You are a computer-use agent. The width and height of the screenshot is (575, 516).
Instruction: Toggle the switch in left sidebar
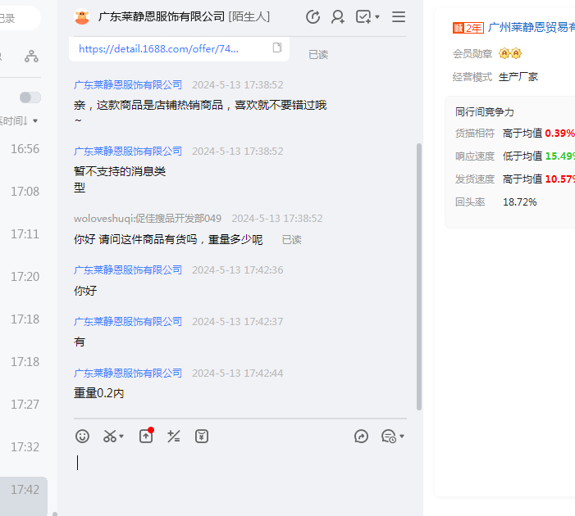30,97
